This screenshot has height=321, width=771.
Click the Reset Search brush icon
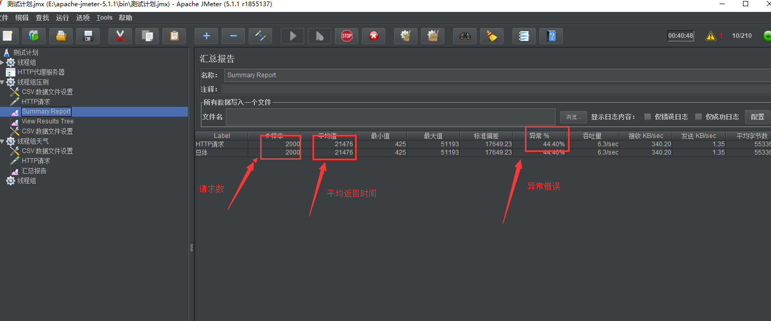pos(492,36)
